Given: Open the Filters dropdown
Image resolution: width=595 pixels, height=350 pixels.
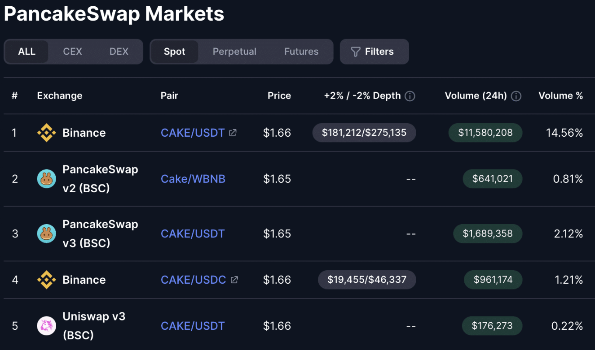Looking at the screenshot, I should [x=374, y=52].
